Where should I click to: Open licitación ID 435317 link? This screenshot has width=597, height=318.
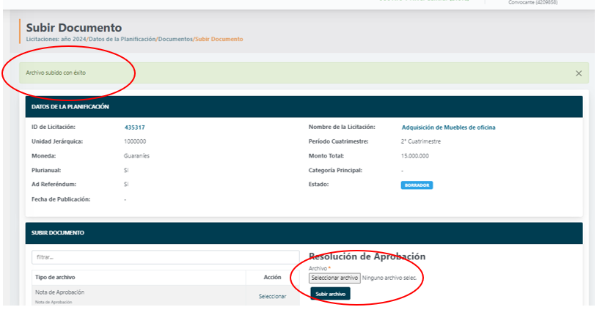134,127
